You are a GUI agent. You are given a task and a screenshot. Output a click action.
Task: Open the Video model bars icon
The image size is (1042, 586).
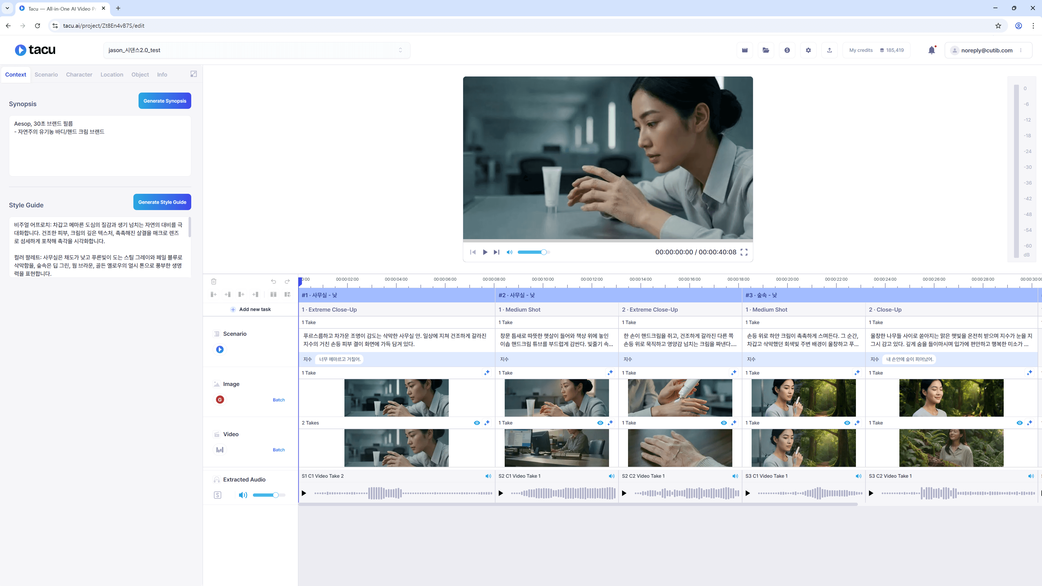(220, 450)
